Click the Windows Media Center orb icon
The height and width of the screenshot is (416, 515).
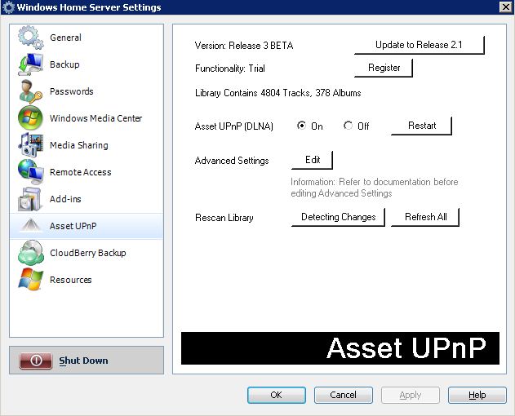pyautogui.click(x=30, y=118)
